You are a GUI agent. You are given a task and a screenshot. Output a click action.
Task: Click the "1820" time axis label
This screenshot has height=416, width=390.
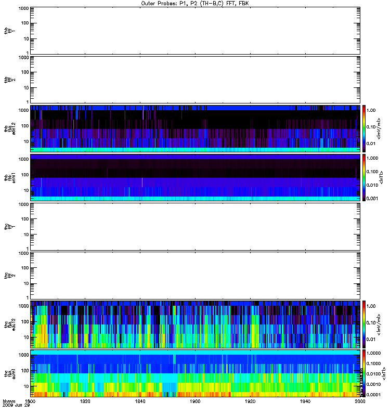pos(85,401)
